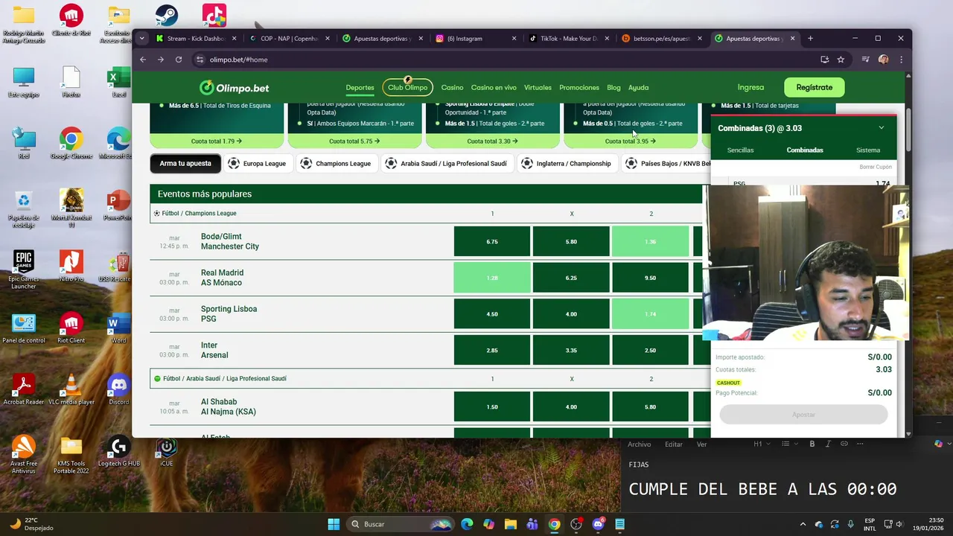Open Notepad from the taskbar
The width and height of the screenshot is (953, 536).
tap(619, 524)
